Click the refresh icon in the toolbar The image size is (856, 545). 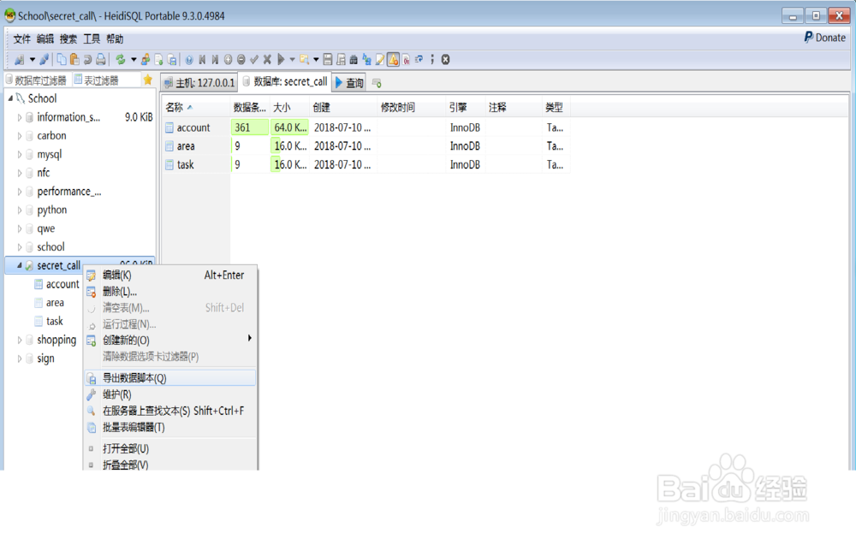click(x=120, y=59)
